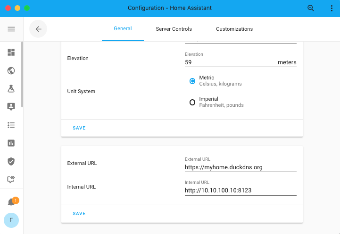Click the yellow macOS minimize button
Screen dimensions: 340x234
pos(17,8)
